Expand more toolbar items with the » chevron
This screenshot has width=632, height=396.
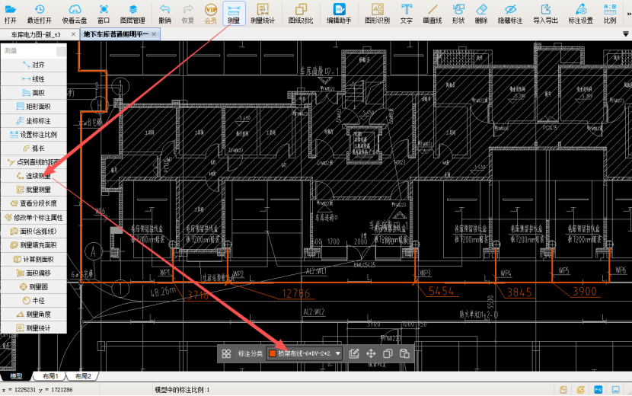(x=628, y=14)
